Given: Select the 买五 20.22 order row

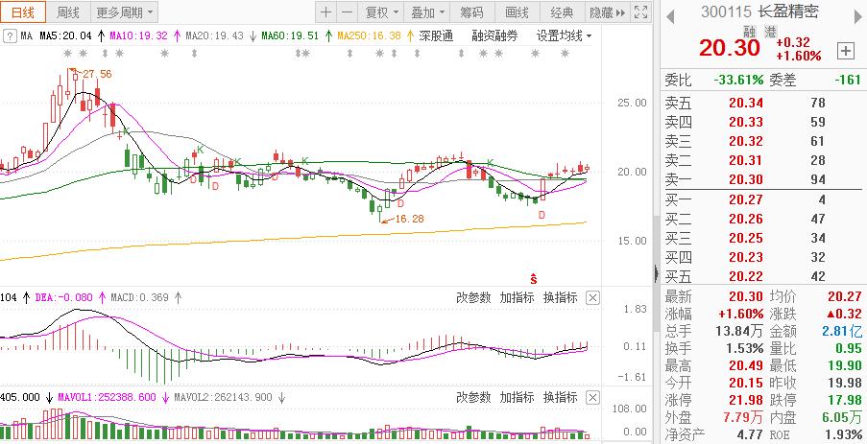Looking at the screenshot, I should click(763, 276).
